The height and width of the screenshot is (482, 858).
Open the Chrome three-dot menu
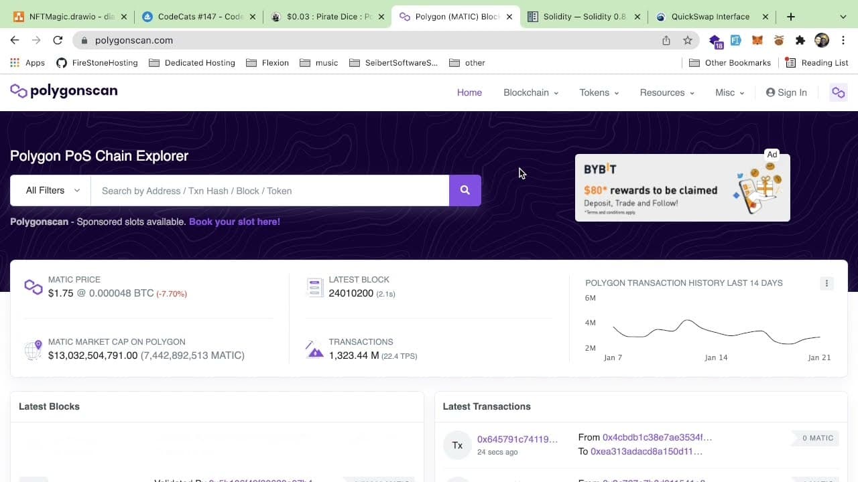(x=842, y=40)
